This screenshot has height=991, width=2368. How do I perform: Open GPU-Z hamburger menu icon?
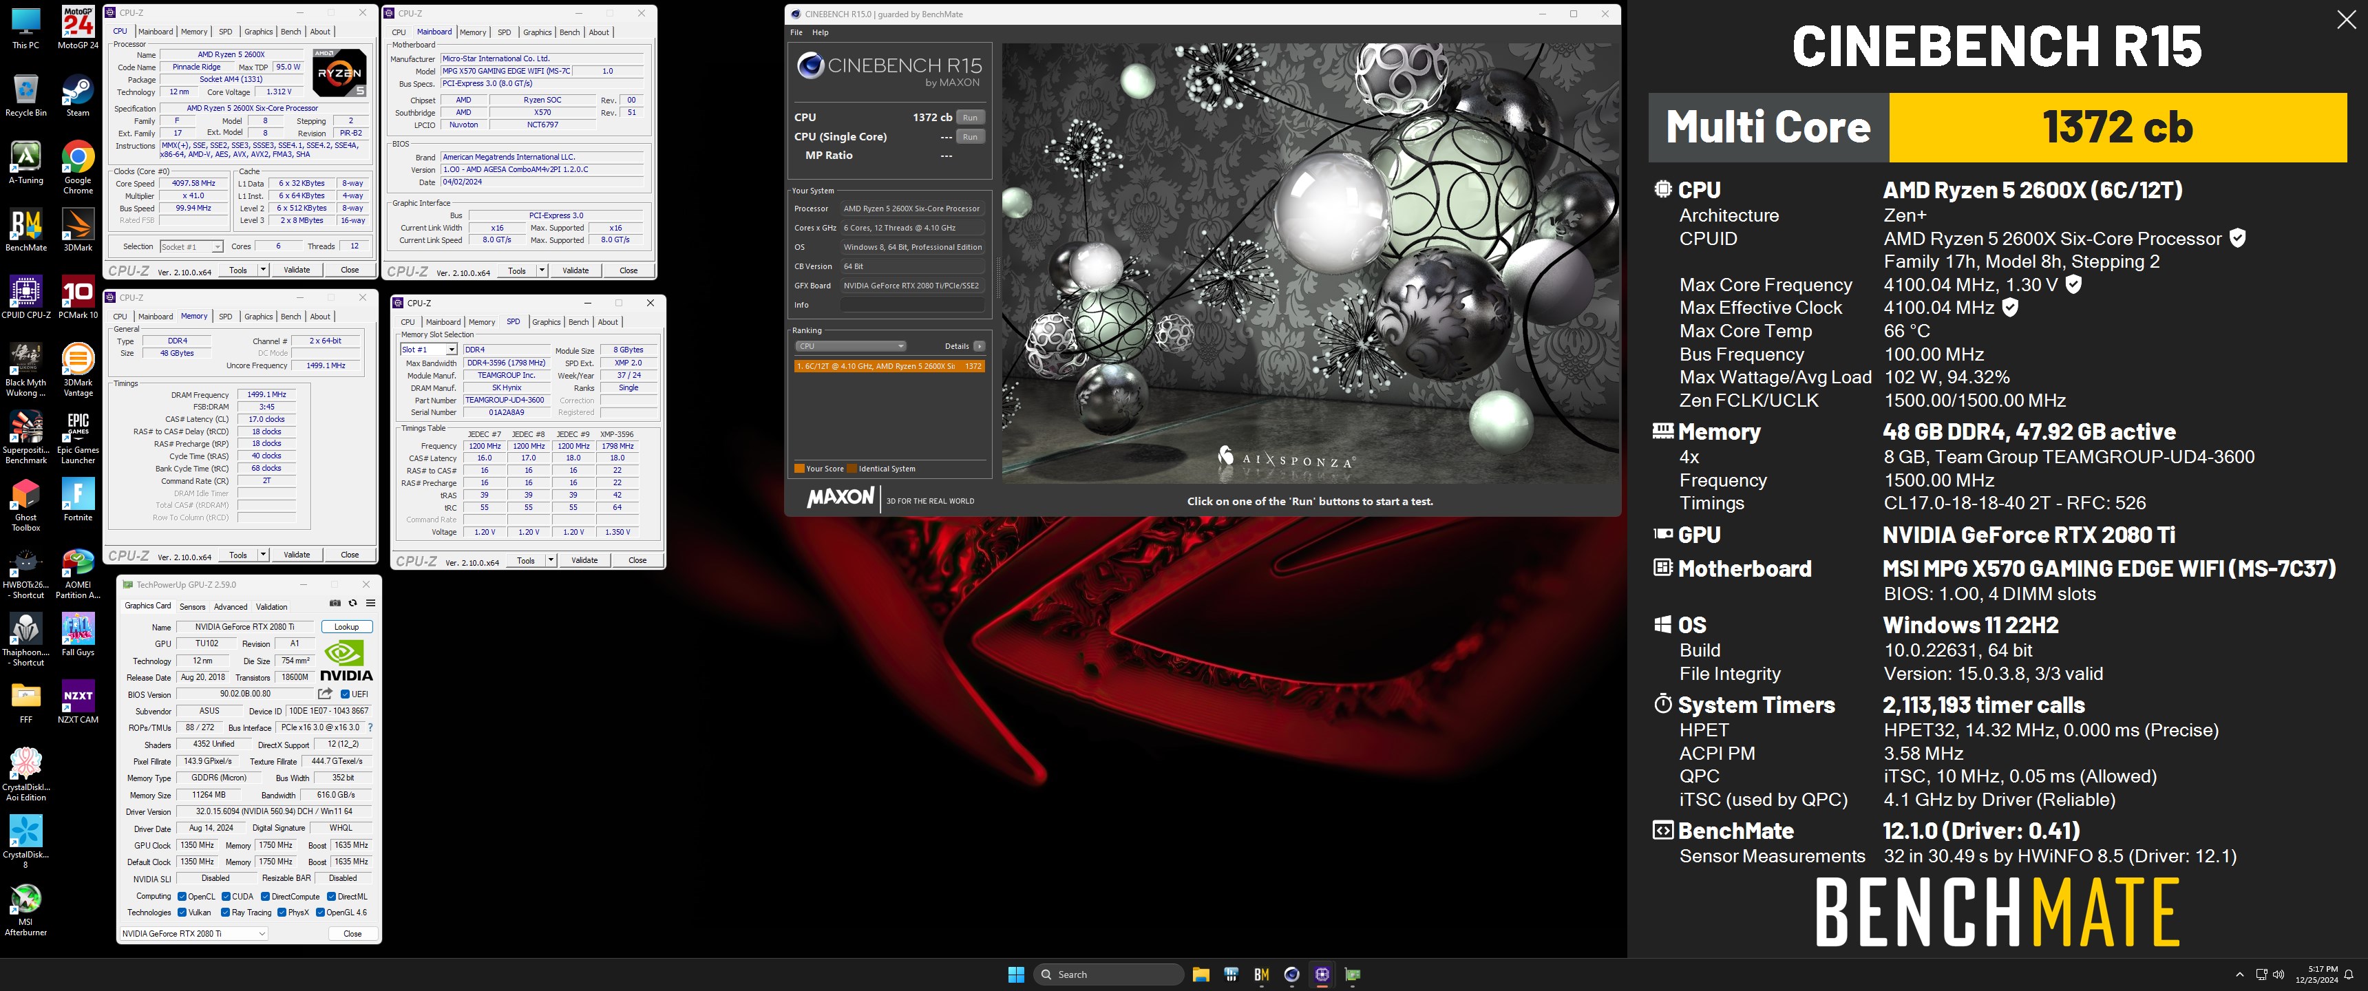point(370,603)
